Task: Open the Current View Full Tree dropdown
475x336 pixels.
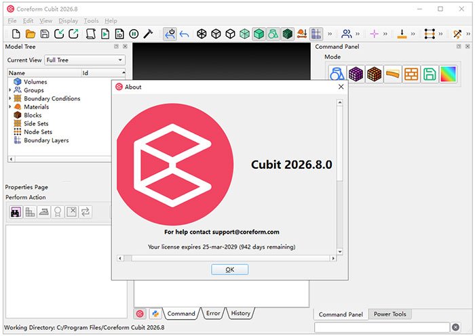Action: (x=85, y=60)
